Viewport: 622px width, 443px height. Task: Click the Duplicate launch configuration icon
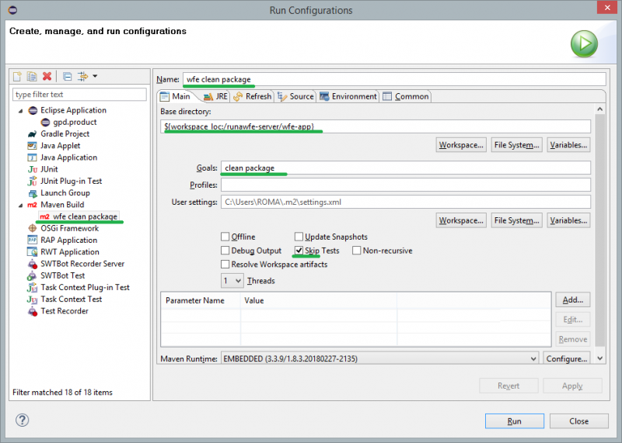[32, 76]
